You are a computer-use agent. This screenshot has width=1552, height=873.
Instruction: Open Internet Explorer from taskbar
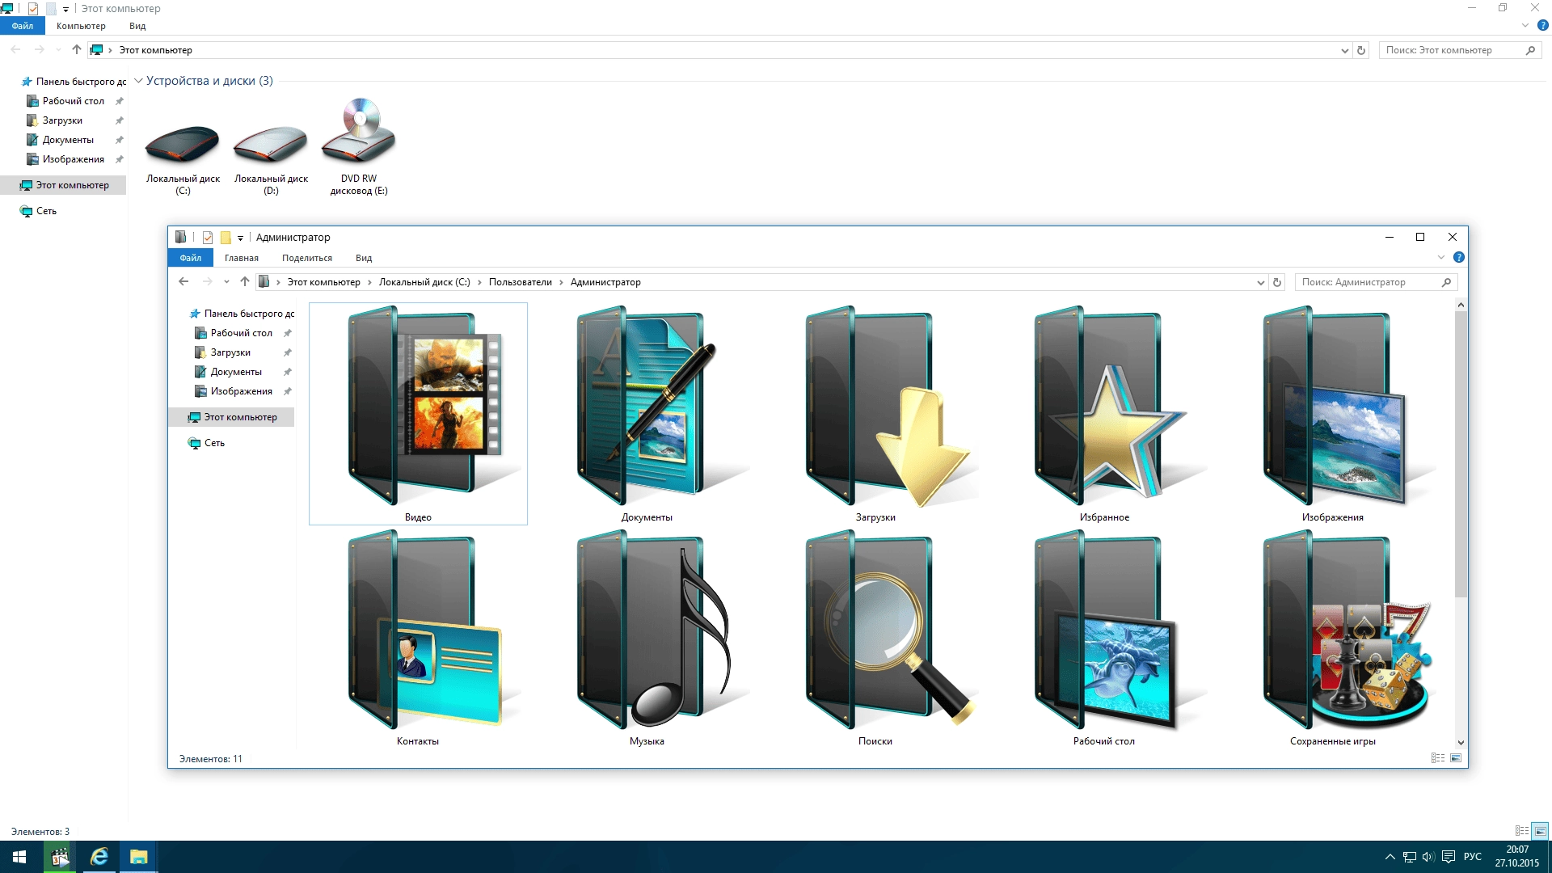coord(99,857)
